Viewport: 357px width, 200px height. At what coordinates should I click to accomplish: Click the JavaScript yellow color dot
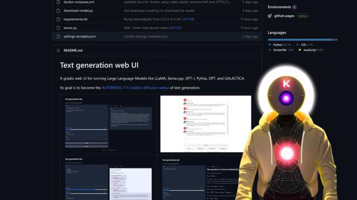pos(300,50)
